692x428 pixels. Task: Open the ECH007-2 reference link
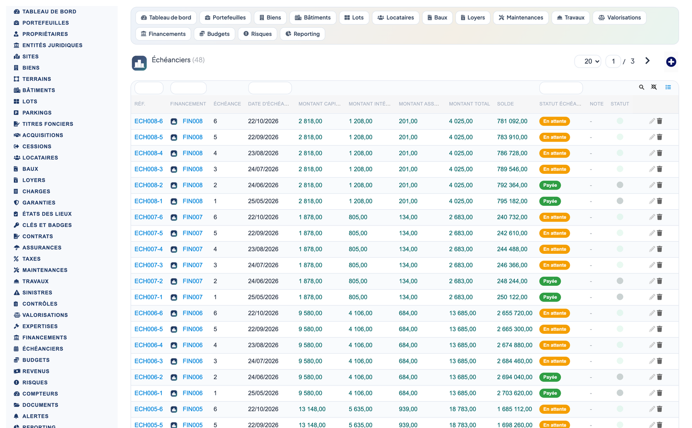[x=148, y=282]
